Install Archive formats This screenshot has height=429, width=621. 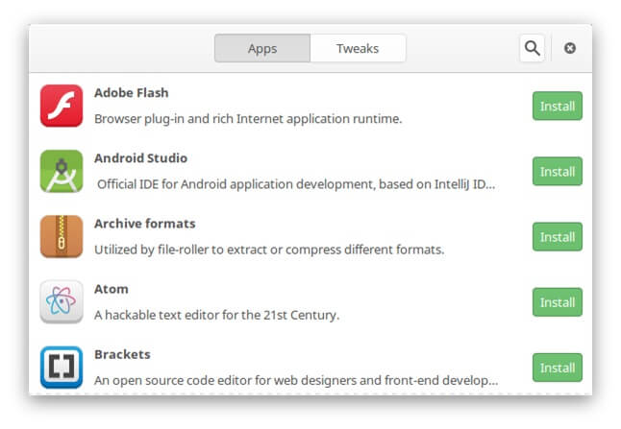coord(558,237)
